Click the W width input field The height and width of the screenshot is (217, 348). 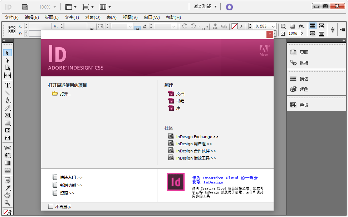coord(76,26)
